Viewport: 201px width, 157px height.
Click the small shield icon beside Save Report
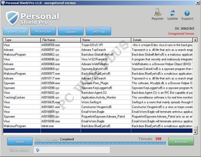(x=37, y=150)
